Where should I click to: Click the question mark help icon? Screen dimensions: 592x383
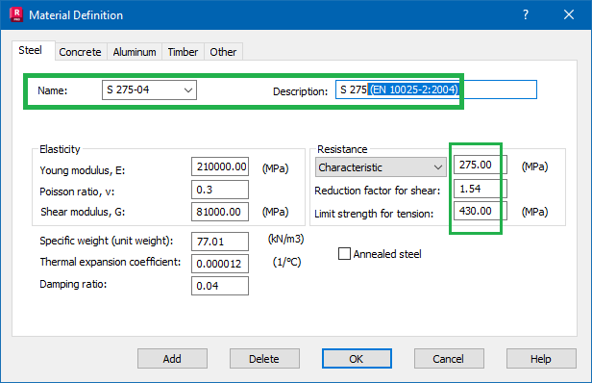[526, 14]
